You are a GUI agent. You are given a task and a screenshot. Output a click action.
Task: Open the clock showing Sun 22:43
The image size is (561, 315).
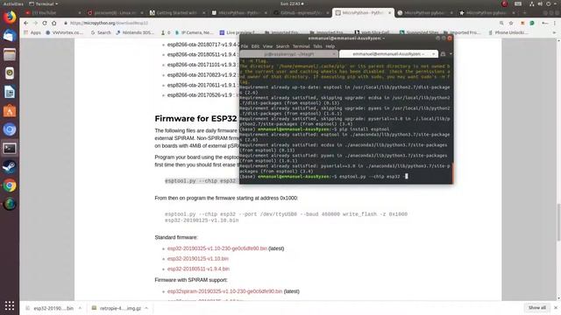pyautogui.click(x=292, y=3)
